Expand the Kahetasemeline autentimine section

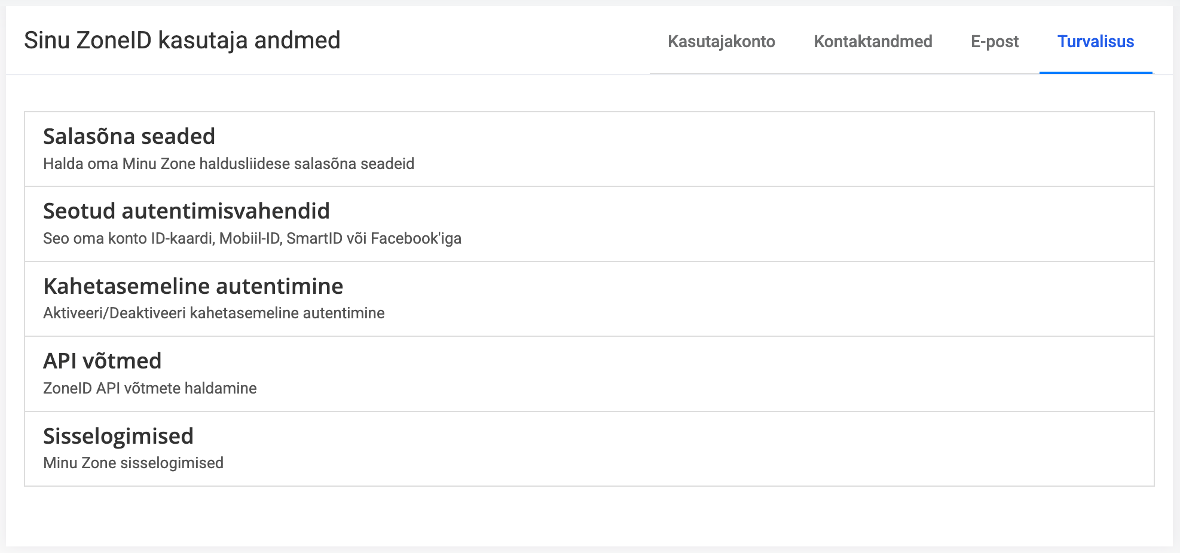point(589,299)
